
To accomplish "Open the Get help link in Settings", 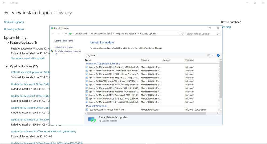I will (227, 27).
